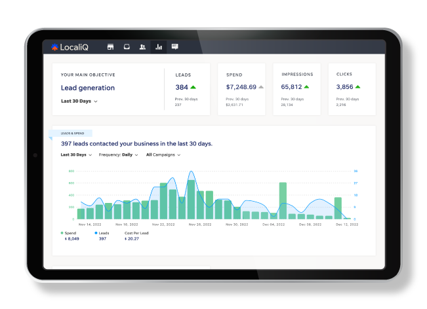Click the Lead generation objective heading

tap(88, 88)
